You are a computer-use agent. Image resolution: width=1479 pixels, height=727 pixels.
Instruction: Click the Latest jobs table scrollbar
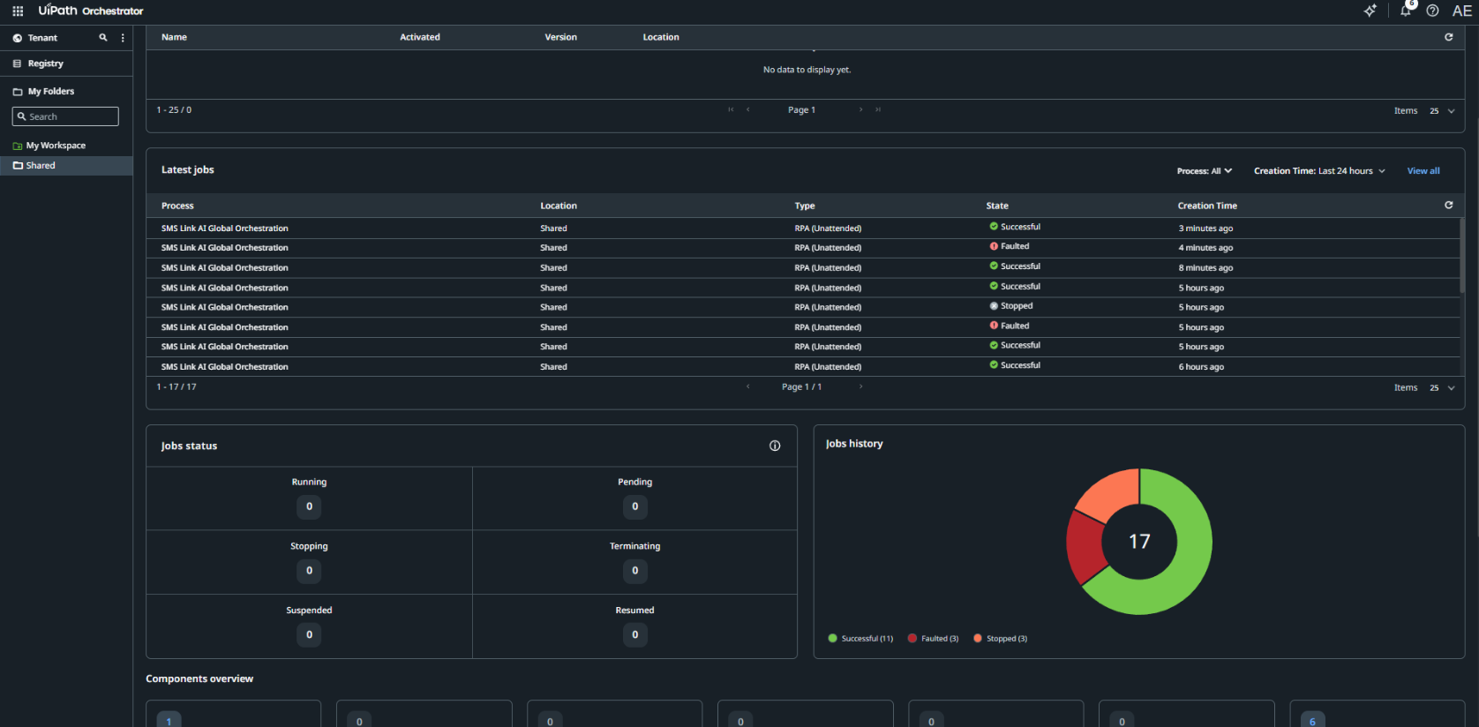[x=1461, y=256]
